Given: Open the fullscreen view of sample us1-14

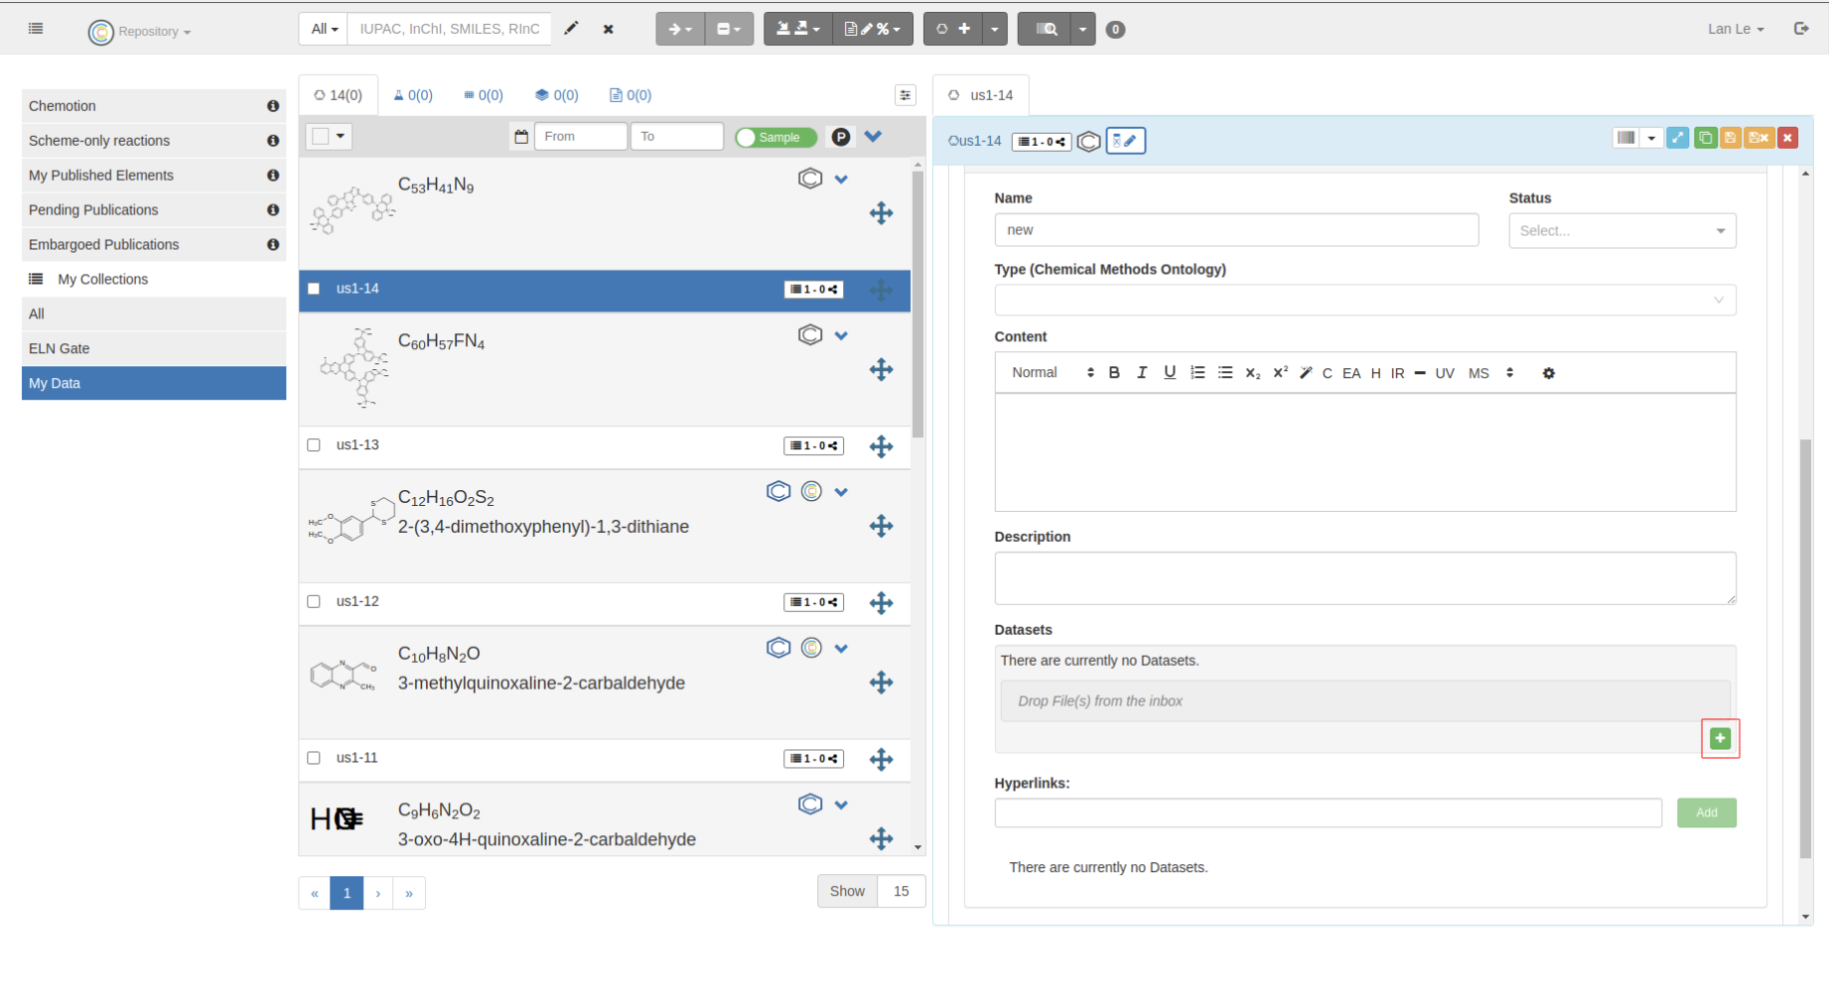Looking at the screenshot, I should pos(1678,138).
